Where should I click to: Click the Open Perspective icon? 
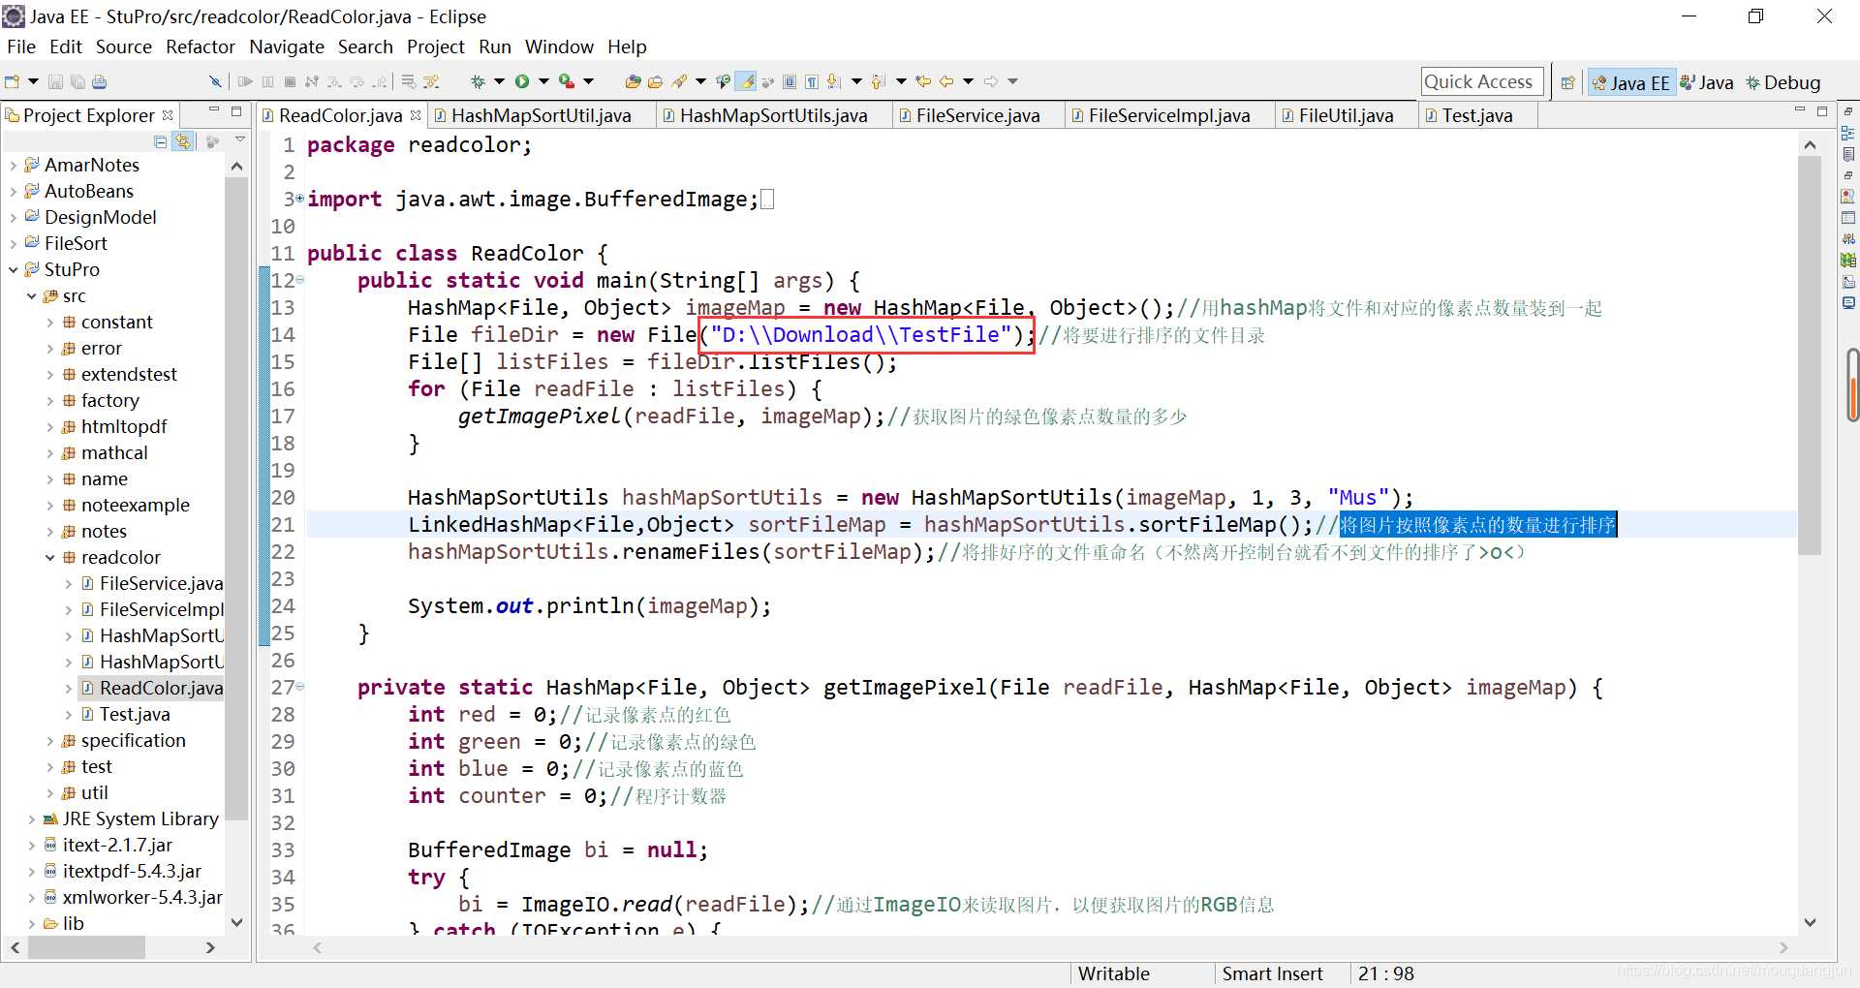[1567, 83]
